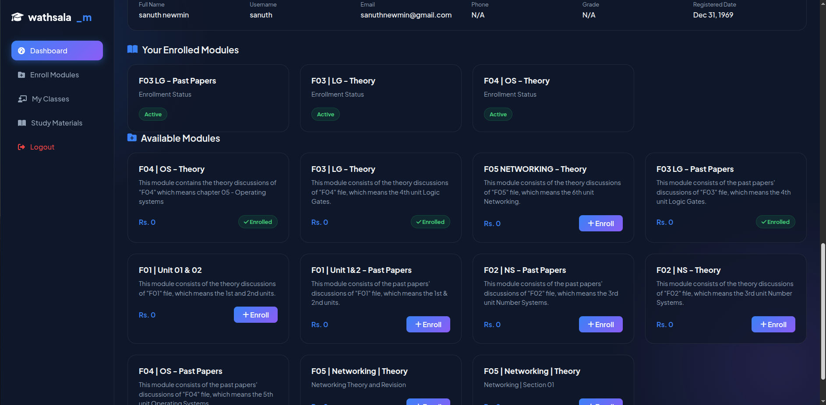Image resolution: width=826 pixels, height=405 pixels.
Task: Click the full name sanuth newmin
Action: 164,15
